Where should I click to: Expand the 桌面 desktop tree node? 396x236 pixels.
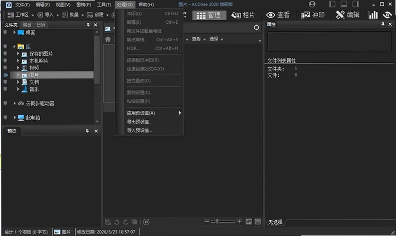[x=14, y=32]
